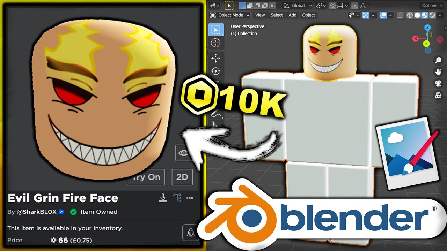Viewport: 447px width, 251px height.
Task: Toggle camera view with the camera icon
Action: [438, 83]
